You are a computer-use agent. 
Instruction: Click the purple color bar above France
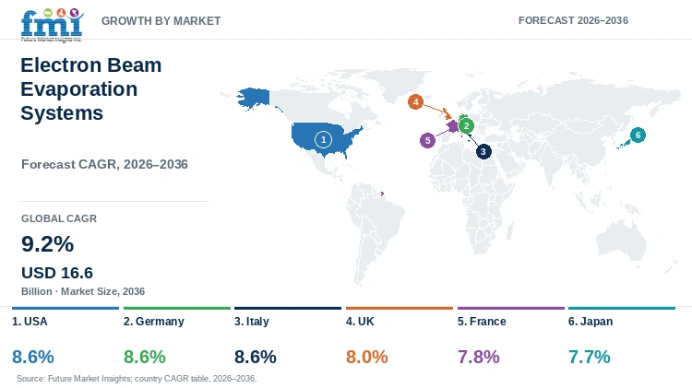[x=510, y=308]
